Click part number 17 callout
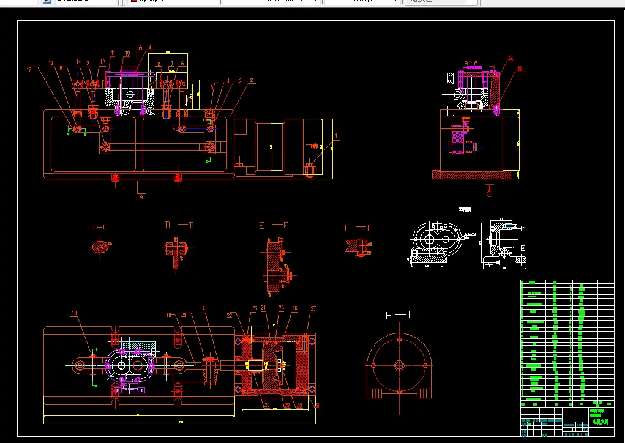Screen dimensions: 625x443 pos(29,69)
